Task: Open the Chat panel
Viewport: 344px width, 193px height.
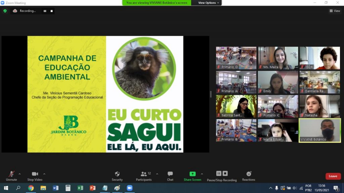Action: click(170, 176)
